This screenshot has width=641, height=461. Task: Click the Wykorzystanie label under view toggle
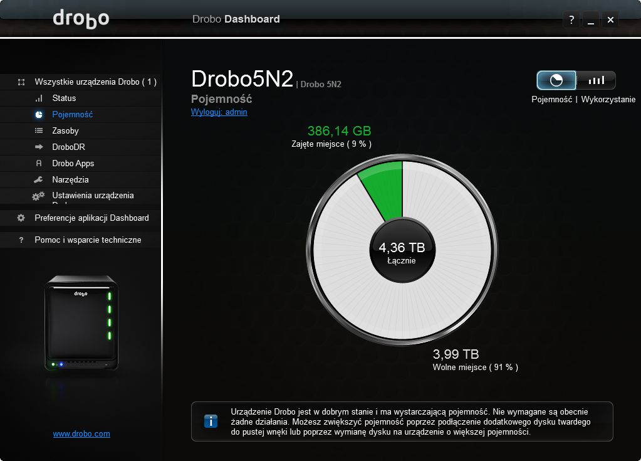coord(608,99)
